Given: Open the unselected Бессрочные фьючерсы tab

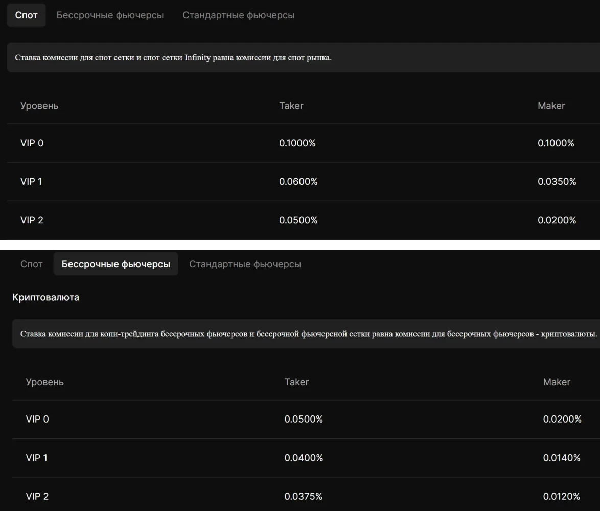Looking at the screenshot, I should 110,15.
